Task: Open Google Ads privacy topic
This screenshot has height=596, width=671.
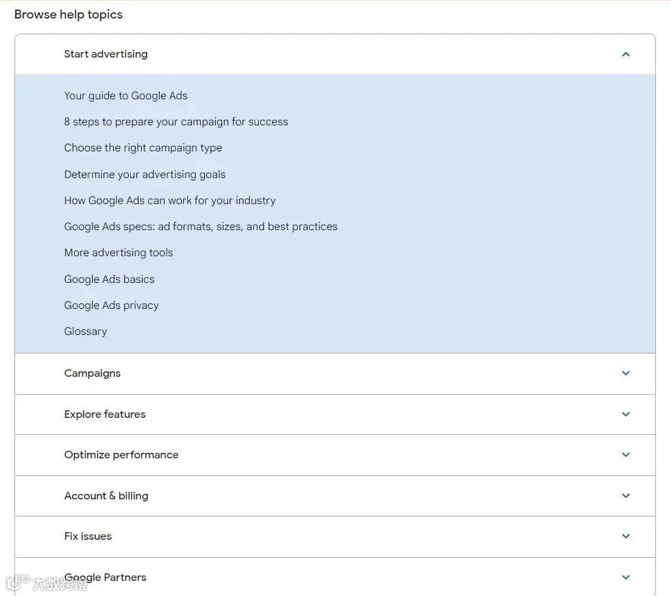Action: click(x=111, y=306)
